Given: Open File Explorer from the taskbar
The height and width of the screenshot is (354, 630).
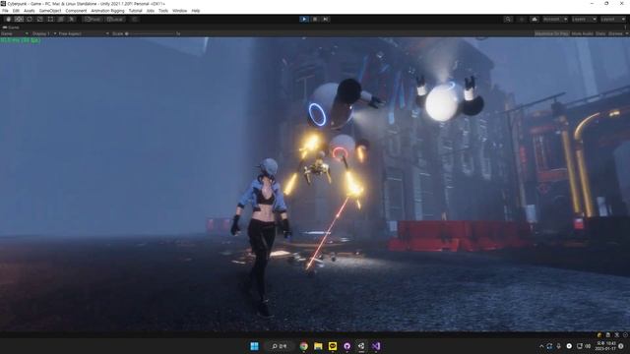Looking at the screenshot, I should click(x=318, y=346).
